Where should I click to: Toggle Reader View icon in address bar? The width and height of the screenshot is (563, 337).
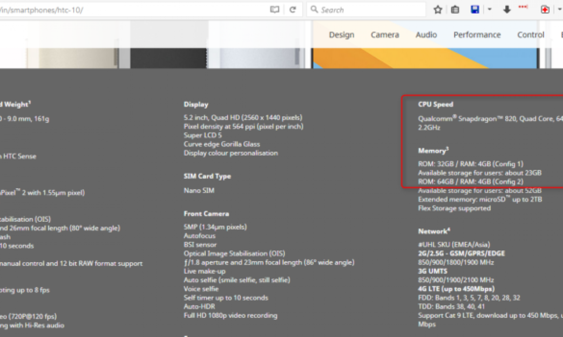[x=274, y=10]
